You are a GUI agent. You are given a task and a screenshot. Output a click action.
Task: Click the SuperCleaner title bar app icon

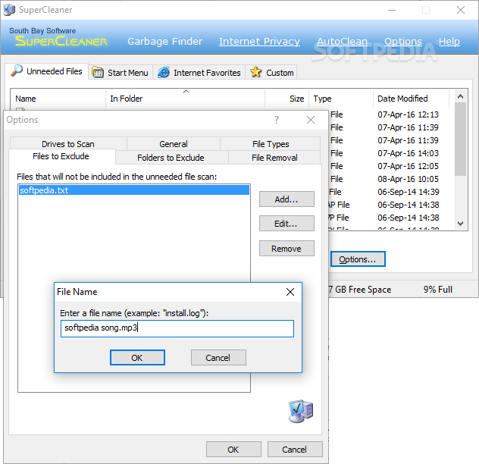click(9, 10)
